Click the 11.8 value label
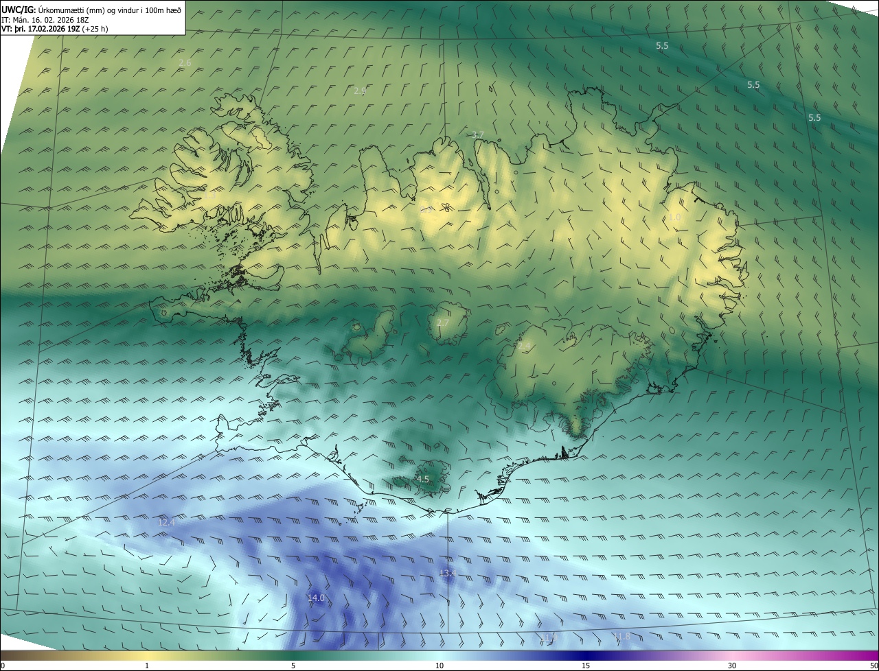879x671 pixels. pos(621,637)
